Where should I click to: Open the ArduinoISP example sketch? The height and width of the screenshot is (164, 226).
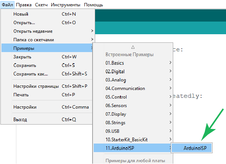tap(191, 148)
